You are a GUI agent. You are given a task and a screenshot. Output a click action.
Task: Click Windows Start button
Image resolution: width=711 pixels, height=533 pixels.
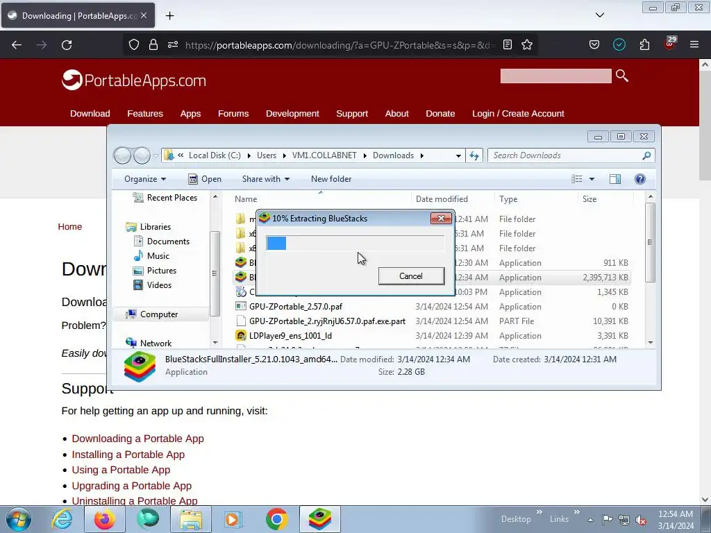pos(19,519)
